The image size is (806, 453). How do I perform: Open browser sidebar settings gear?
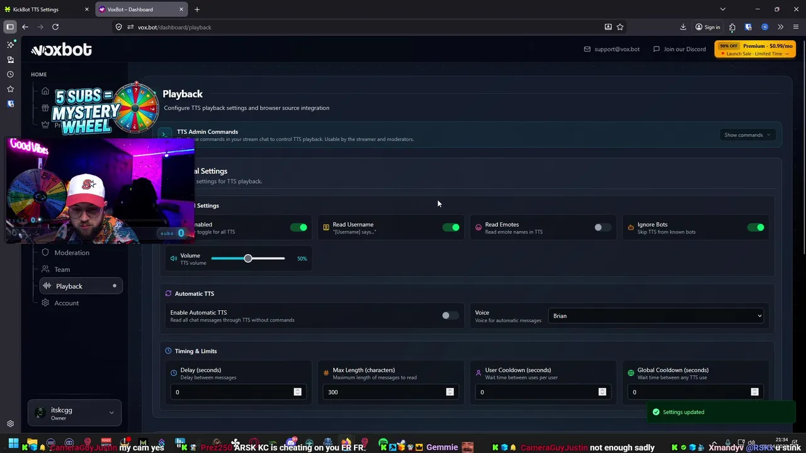[10, 424]
